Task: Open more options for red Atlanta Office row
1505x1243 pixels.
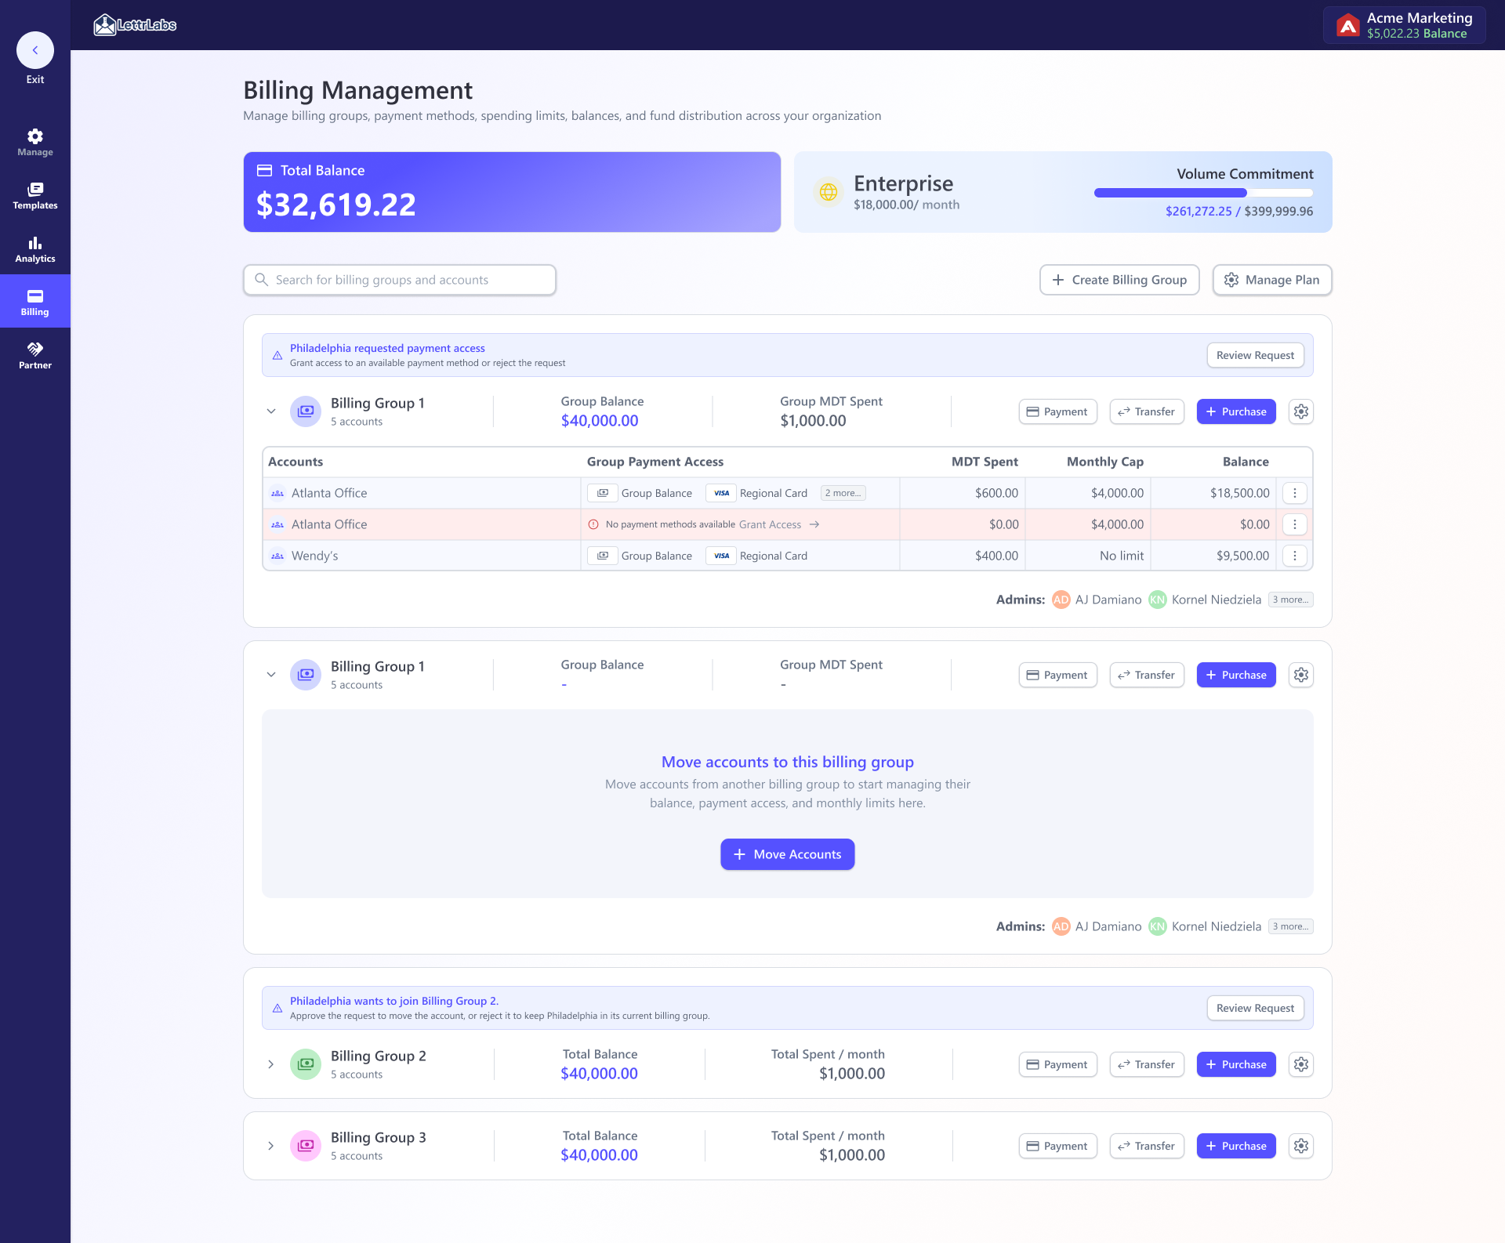Action: tap(1295, 524)
